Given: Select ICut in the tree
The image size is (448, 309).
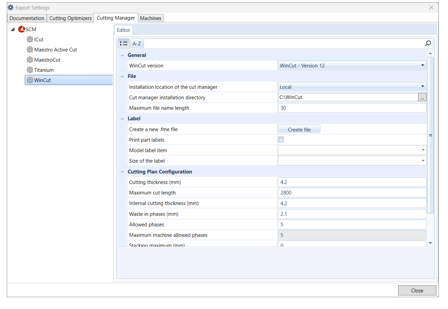Looking at the screenshot, I should (39, 39).
